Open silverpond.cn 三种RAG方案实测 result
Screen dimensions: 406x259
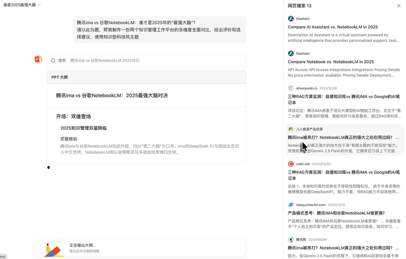(x=343, y=100)
